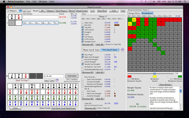
Task: Click the Deal Rnd button
Action: coord(102,11)
